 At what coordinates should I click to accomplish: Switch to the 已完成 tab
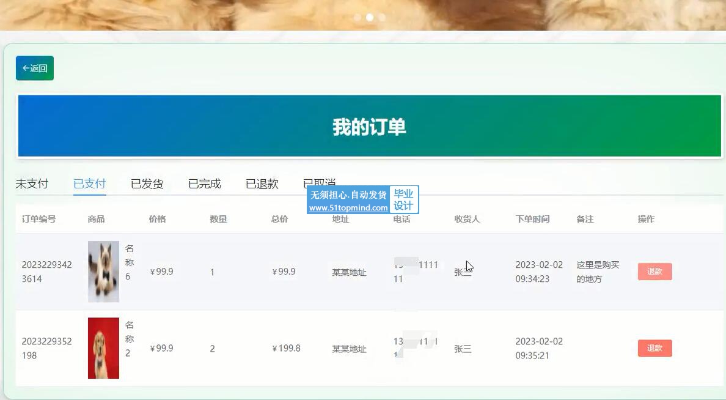click(x=204, y=184)
